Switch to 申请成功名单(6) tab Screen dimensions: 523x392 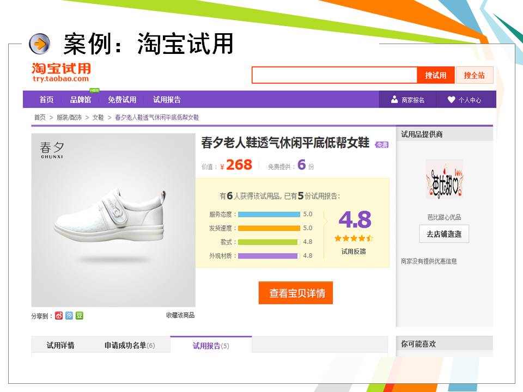click(130, 345)
